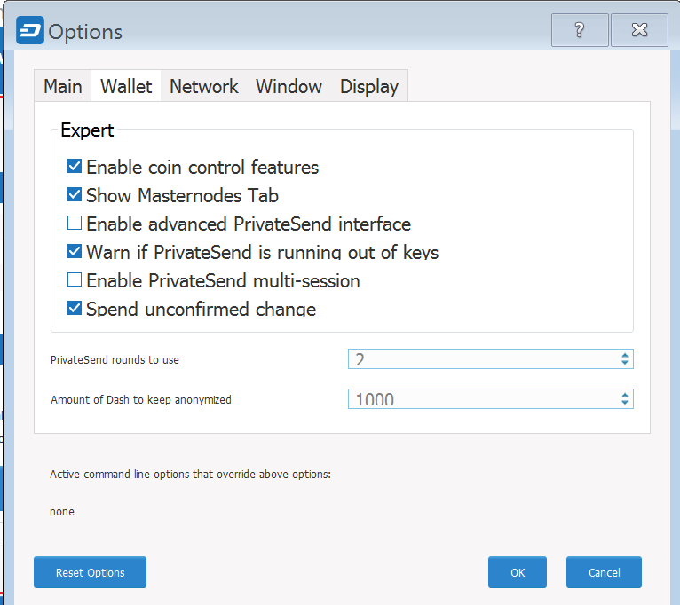Image resolution: width=680 pixels, height=605 pixels.
Task: Enable PrivateSend multi-session checkbox
Action: pyautogui.click(x=75, y=280)
